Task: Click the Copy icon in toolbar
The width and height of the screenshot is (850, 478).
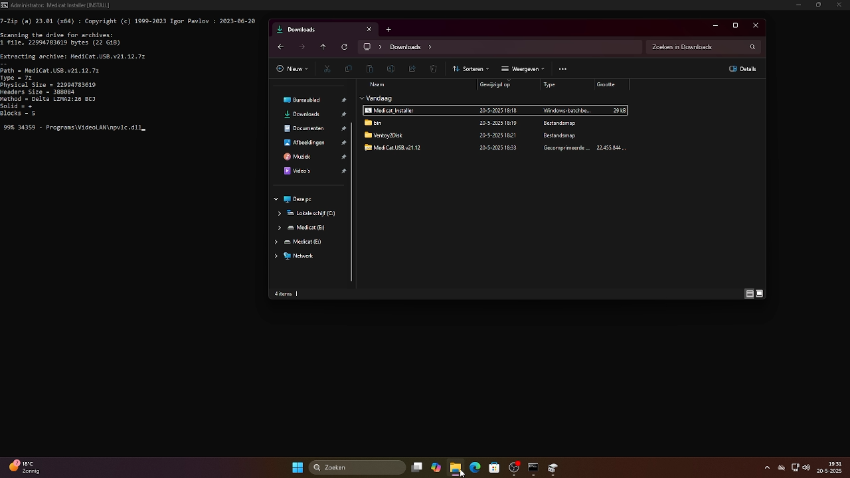Action: coord(348,69)
